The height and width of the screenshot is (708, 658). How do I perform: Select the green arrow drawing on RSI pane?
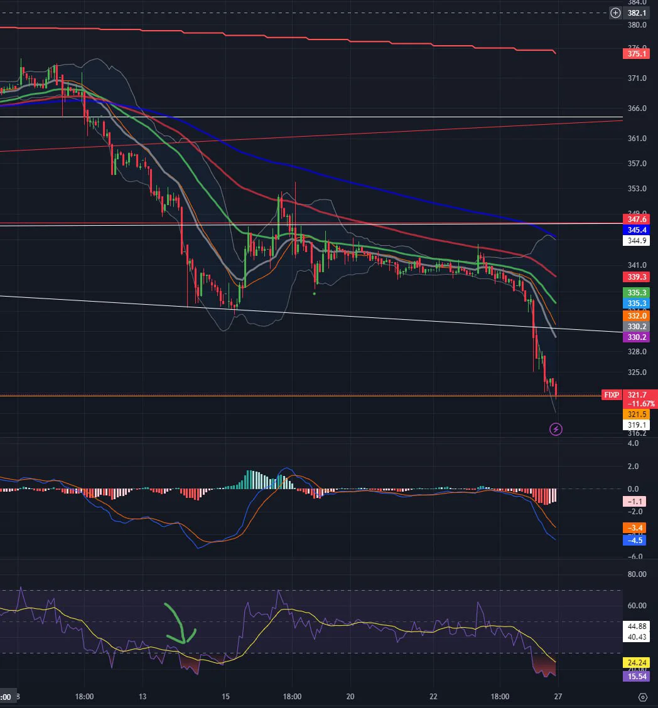pyautogui.click(x=181, y=623)
